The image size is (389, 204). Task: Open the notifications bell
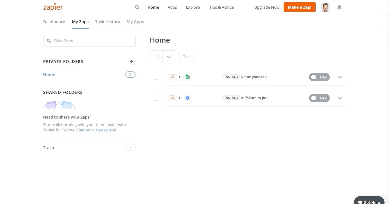click(x=339, y=7)
